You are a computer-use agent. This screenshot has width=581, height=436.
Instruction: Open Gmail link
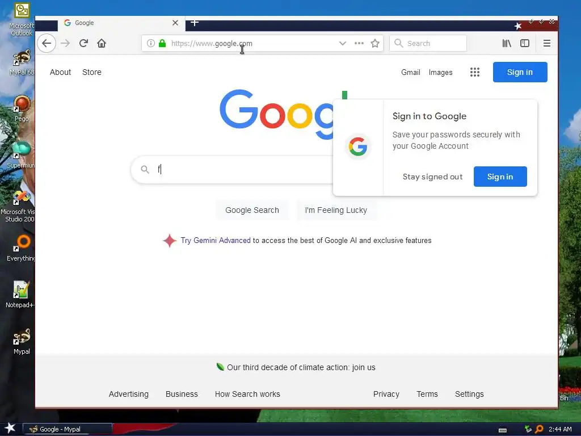(x=411, y=72)
